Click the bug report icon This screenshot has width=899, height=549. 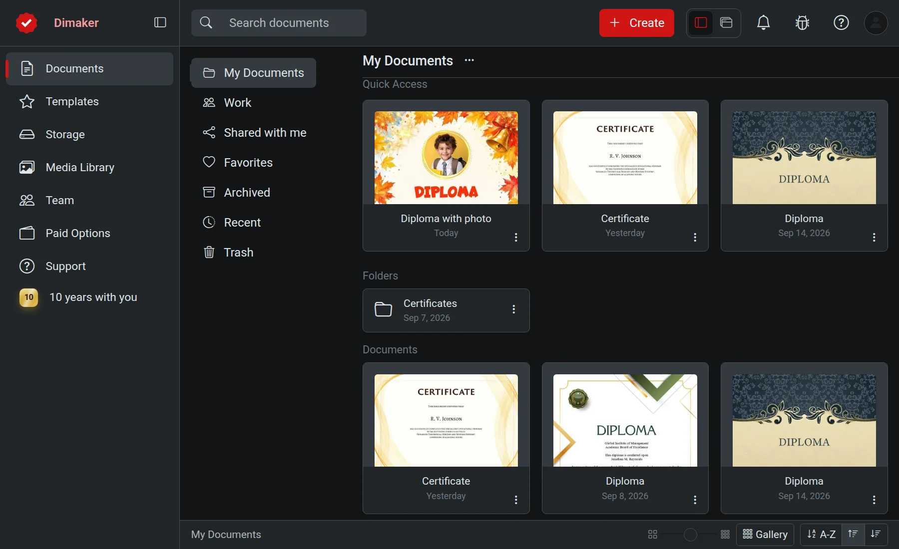[802, 22]
